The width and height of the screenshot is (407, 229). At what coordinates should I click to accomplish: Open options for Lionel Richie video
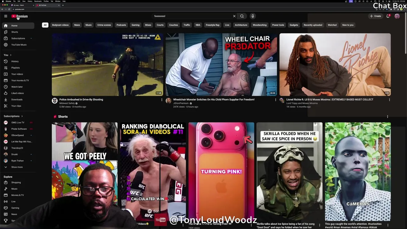coord(389,100)
